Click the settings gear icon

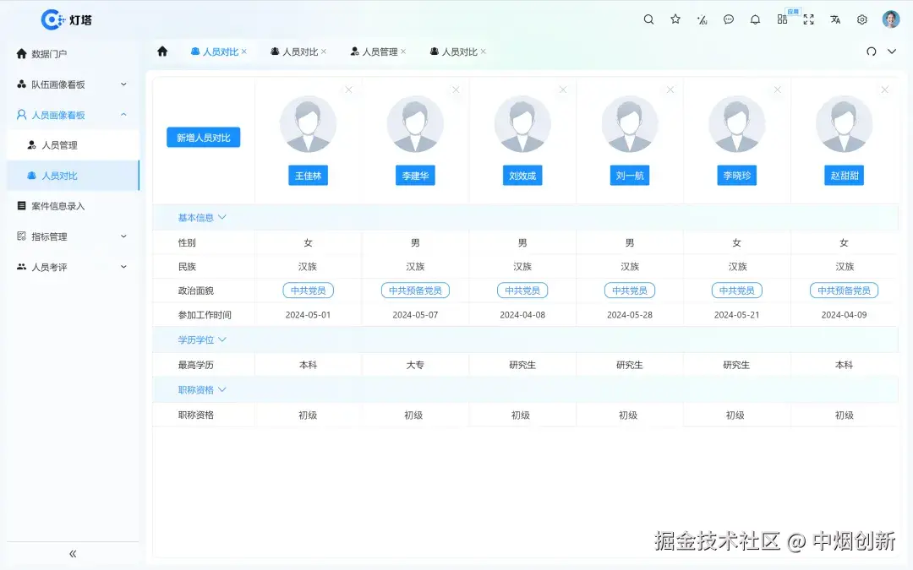pos(861,19)
